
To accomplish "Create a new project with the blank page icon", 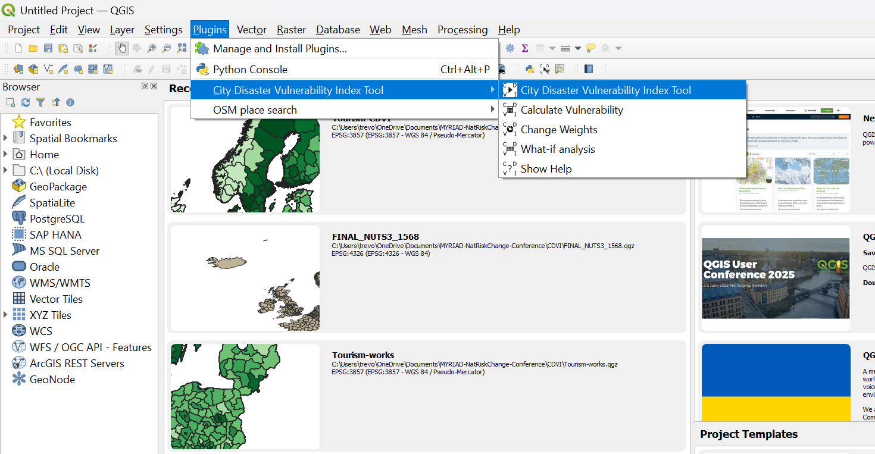I will click(x=18, y=48).
